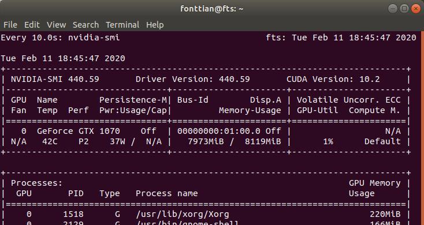The width and height of the screenshot is (424, 225).
Task: Maximize the terminal window
Action: click(x=404, y=9)
